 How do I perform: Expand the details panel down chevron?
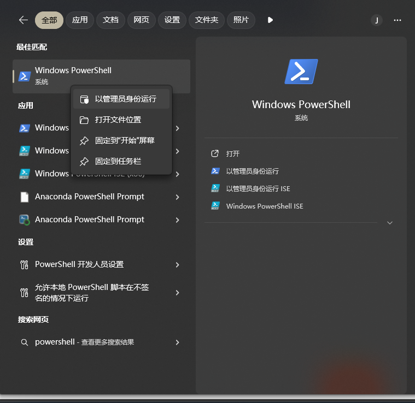390,223
